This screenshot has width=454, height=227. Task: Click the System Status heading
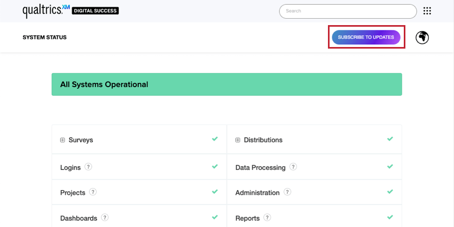pos(44,37)
